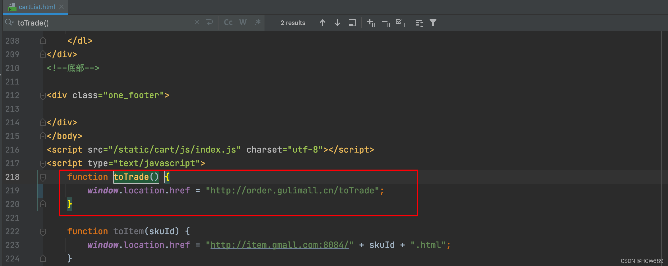Click the highlighted toTrade() function name
This screenshot has height=266, width=668.
point(136,177)
